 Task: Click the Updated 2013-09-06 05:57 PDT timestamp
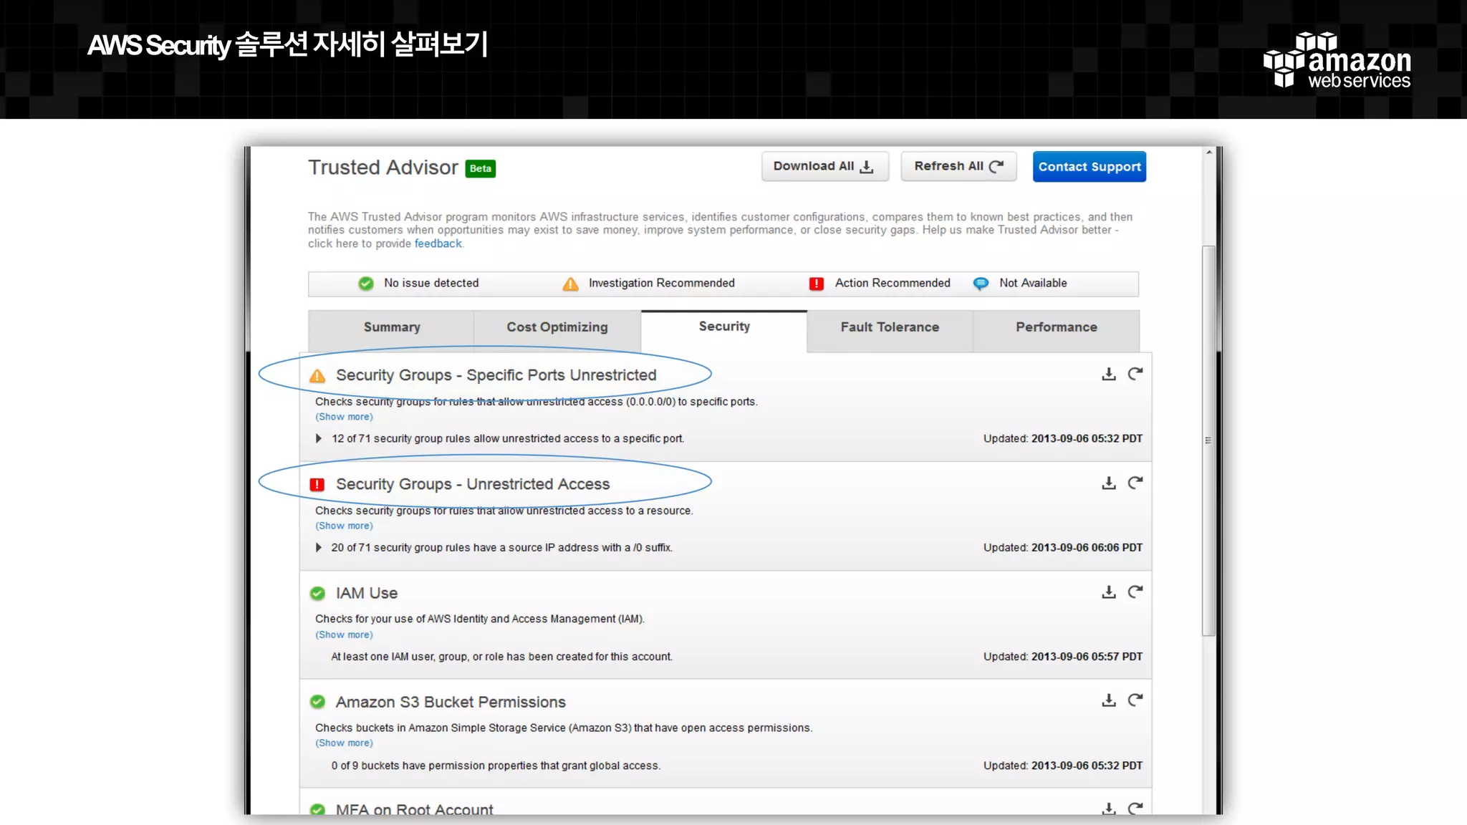1063,656
